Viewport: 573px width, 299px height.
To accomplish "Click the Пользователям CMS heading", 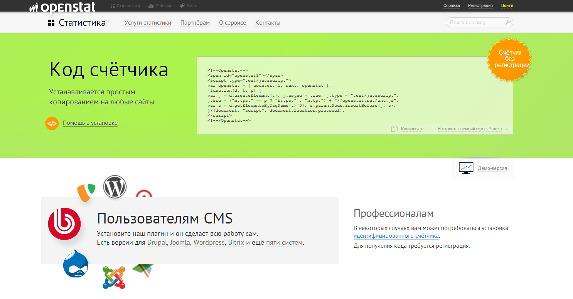I will (x=165, y=218).
